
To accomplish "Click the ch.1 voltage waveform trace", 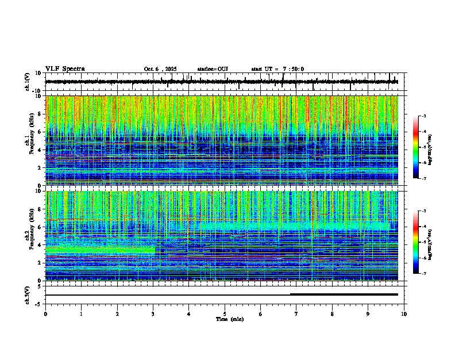I will 222,82.
